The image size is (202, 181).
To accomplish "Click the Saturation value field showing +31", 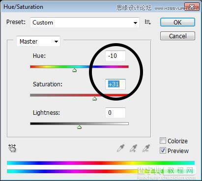I will [x=115, y=84].
